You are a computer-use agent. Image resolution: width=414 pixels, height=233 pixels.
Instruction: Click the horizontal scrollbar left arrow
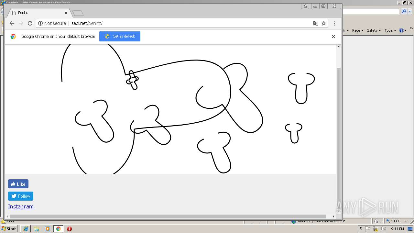[8, 216]
